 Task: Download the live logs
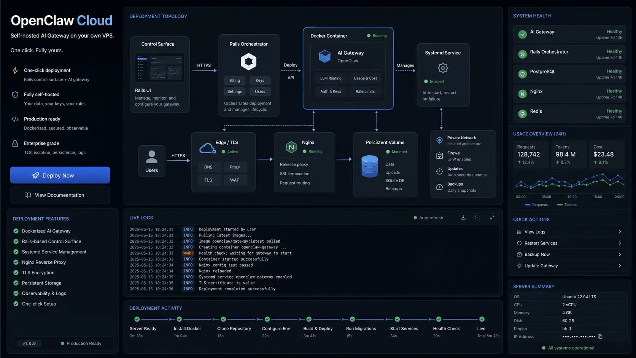point(463,218)
